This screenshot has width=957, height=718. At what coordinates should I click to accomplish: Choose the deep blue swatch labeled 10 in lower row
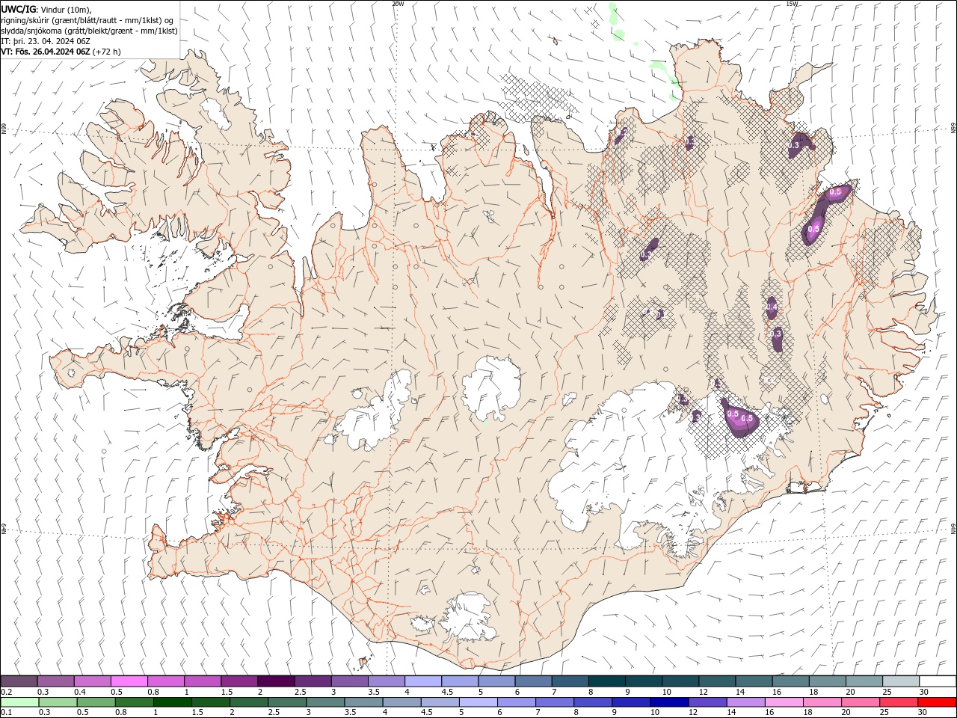click(668, 702)
